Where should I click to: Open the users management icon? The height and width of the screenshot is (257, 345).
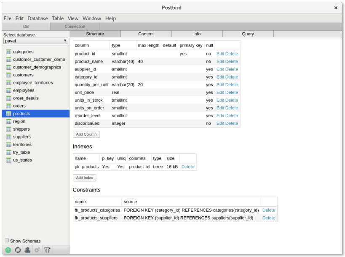coord(27,250)
